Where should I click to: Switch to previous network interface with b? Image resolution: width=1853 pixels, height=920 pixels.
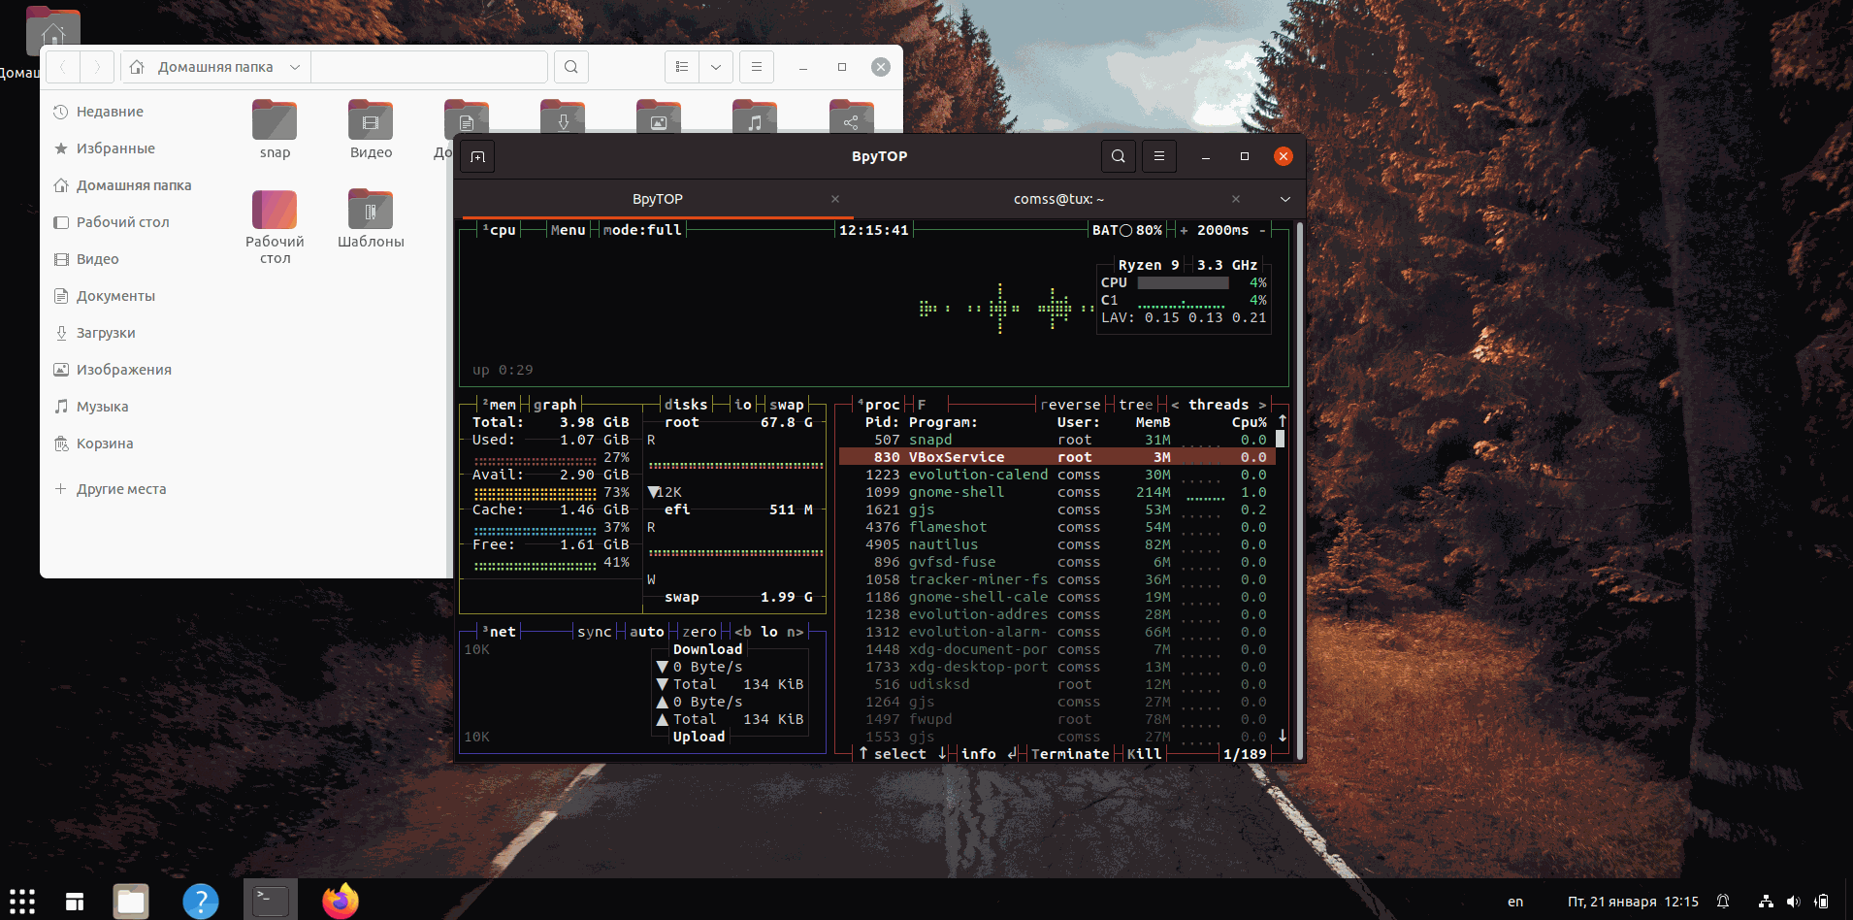[x=743, y=632]
